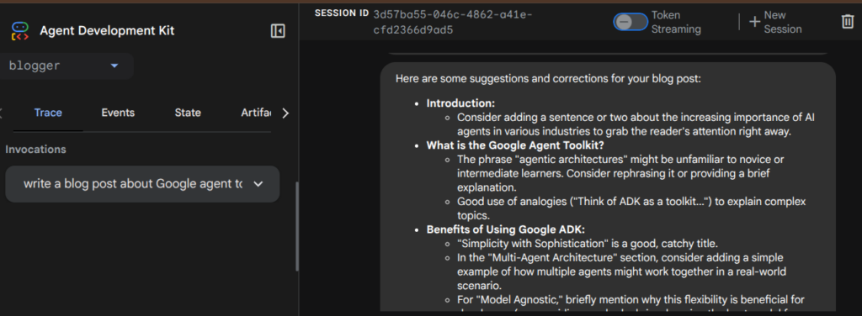Show more tabs with the right chevron
The height and width of the screenshot is (316, 862).
coord(285,113)
